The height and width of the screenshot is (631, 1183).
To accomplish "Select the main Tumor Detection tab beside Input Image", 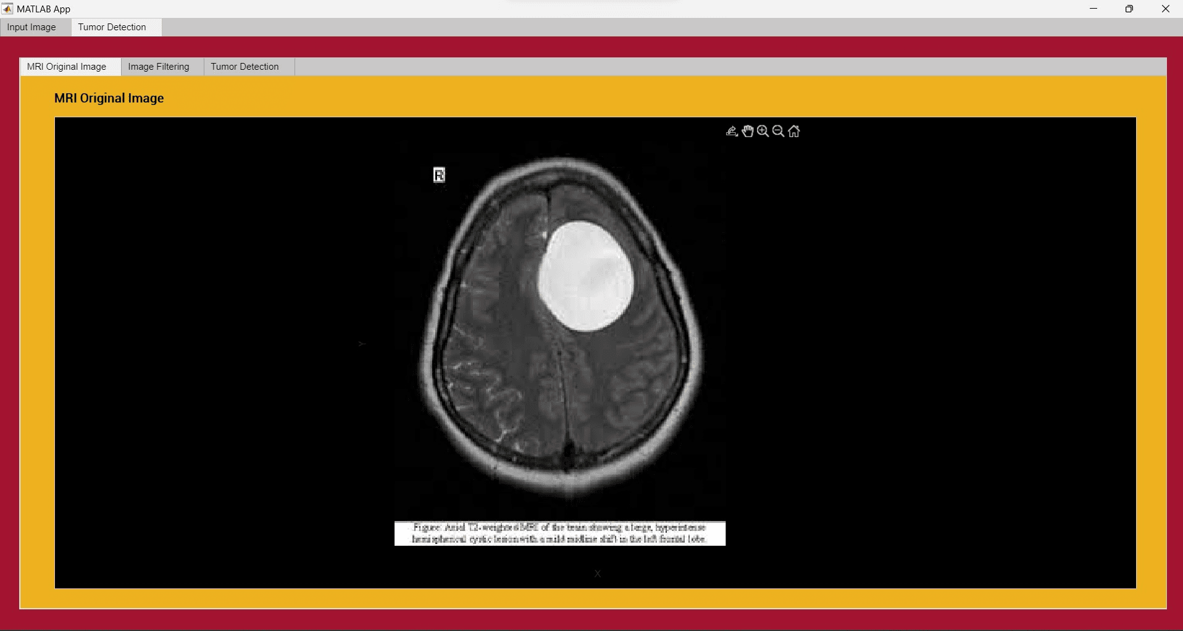I will click(112, 27).
